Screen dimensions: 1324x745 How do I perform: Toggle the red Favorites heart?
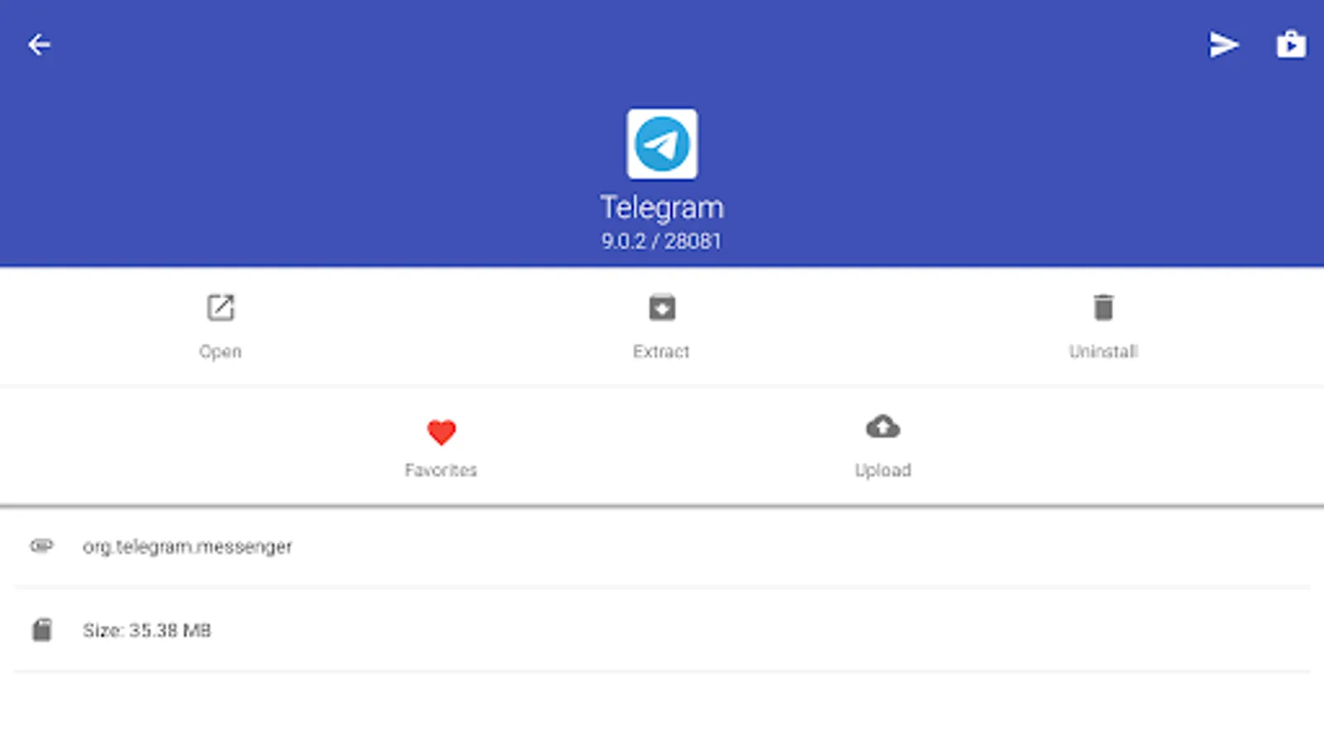click(441, 431)
